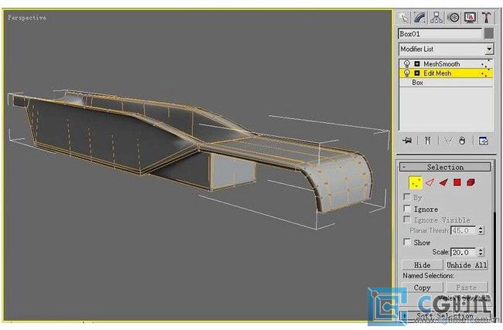Screen dimensions: 503x330
Task: Select MeshSmooth in modifier stack
Action: click(x=441, y=63)
